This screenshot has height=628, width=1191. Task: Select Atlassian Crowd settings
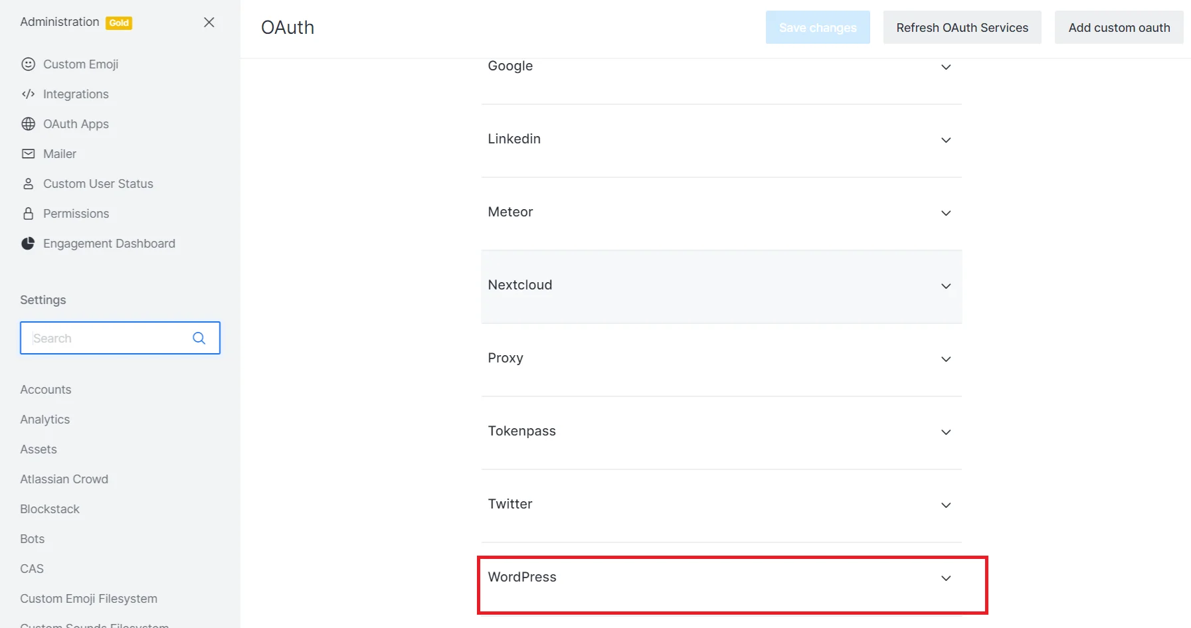(x=64, y=479)
